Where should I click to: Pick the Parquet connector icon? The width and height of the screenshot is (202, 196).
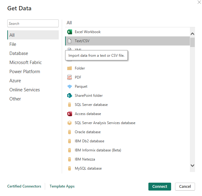click(69, 86)
